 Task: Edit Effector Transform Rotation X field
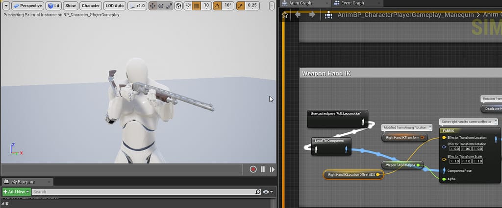coord(454,148)
